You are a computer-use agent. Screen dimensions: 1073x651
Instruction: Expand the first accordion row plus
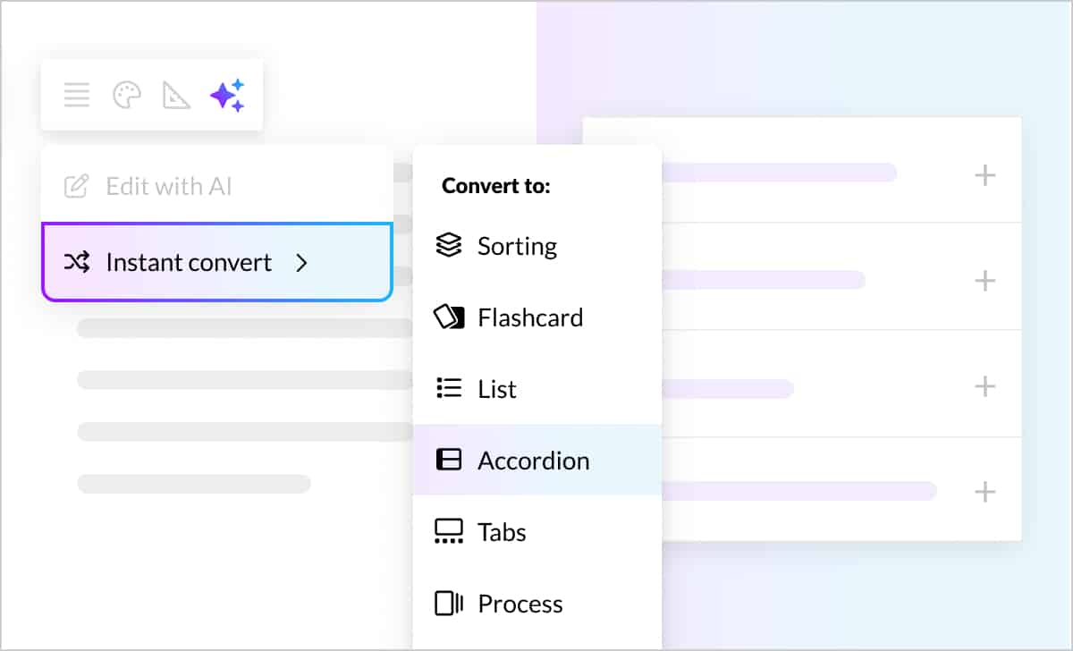click(x=984, y=175)
